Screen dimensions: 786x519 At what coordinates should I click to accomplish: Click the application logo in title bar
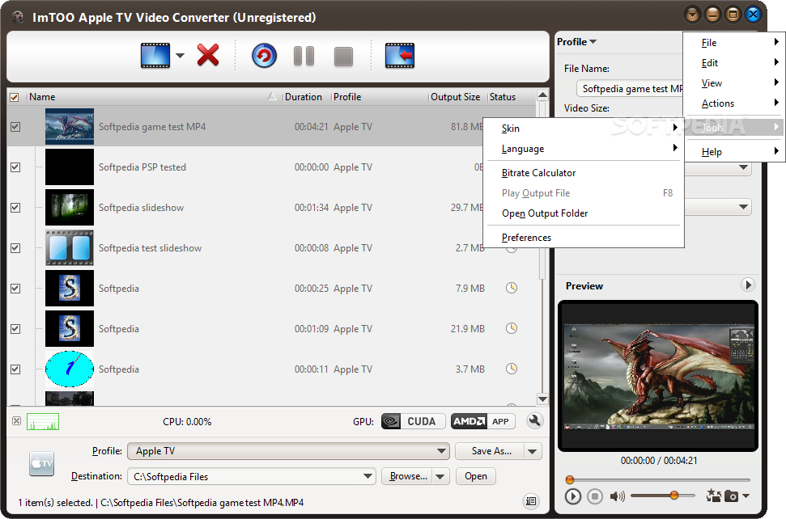(18, 17)
